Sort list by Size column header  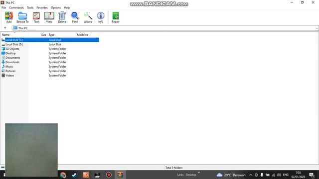pyautogui.click(x=38, y=35)
